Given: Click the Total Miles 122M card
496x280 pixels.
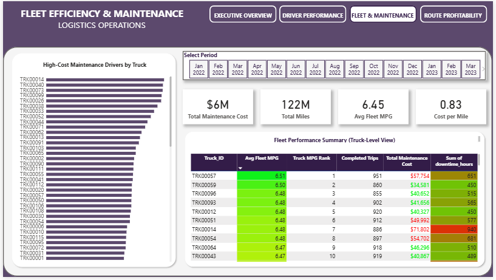Looking at the screenshot, I should (x=296, y=107).
